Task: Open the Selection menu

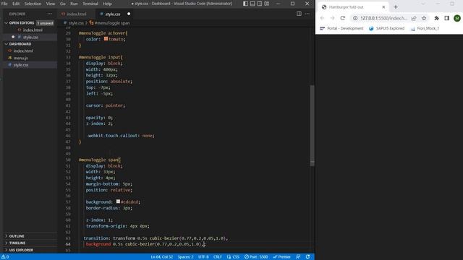Action: [33, 4]
